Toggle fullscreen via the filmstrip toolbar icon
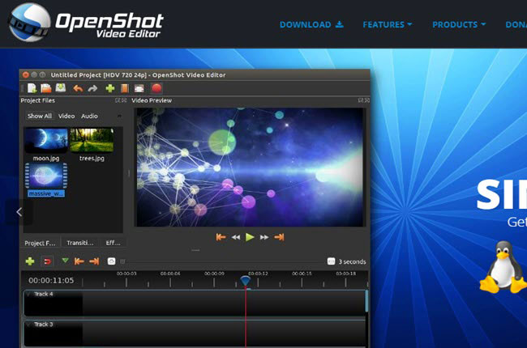This screenshot has height=348, width=527. point(139,88)
